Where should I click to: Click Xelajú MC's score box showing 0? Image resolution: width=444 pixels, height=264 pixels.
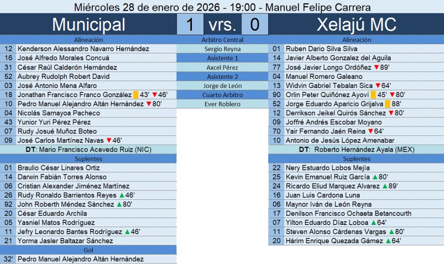(x=254, y=24)
